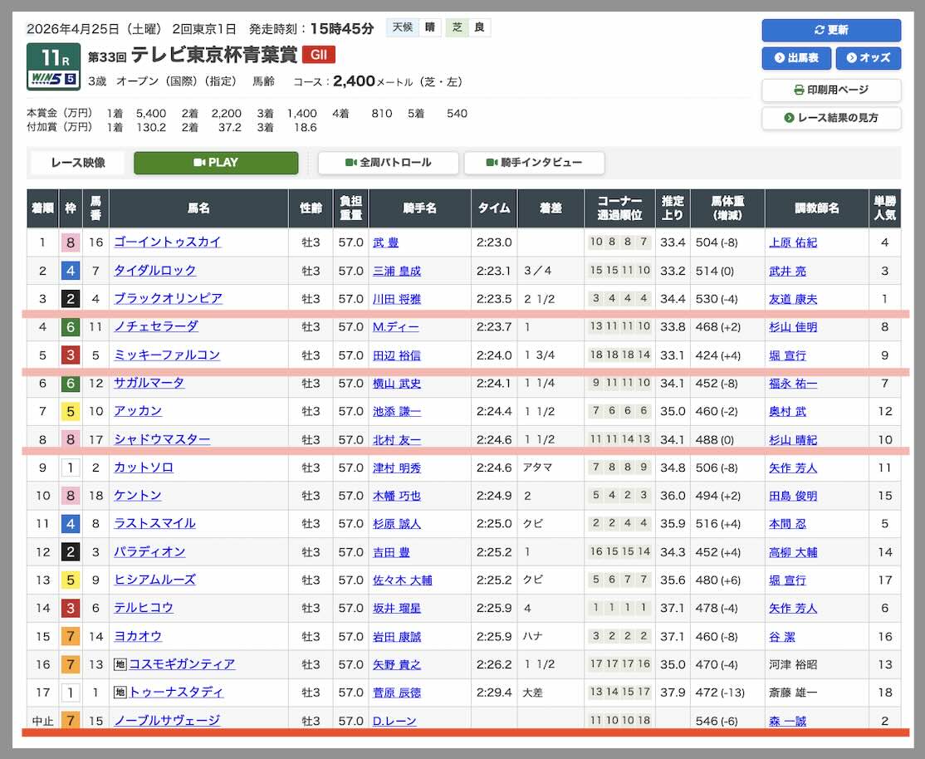
Task: Click the 馬名 column header
Action: click(198, 208)
